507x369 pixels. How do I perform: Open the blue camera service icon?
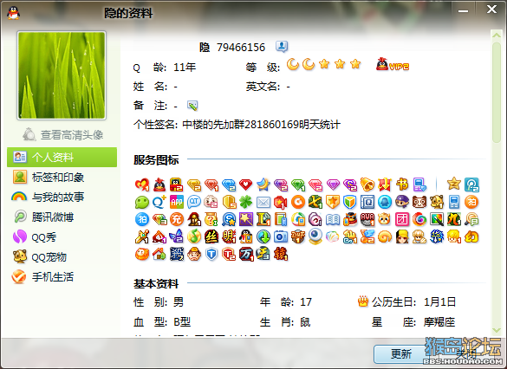click(x=281, y=236)
